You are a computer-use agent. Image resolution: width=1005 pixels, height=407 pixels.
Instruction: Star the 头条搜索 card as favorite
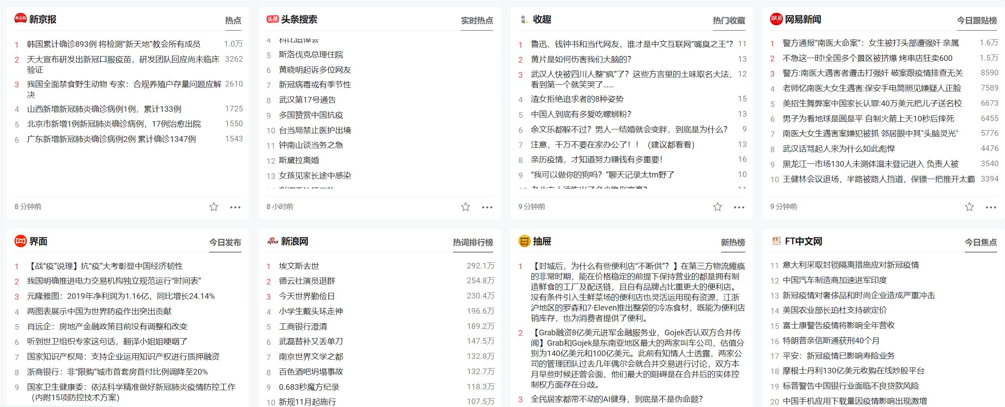click(465, 207)
